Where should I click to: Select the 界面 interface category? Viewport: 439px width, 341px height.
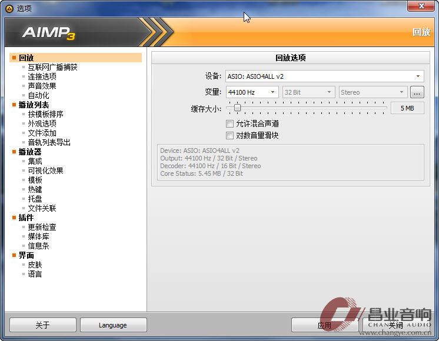pos(26,255)
